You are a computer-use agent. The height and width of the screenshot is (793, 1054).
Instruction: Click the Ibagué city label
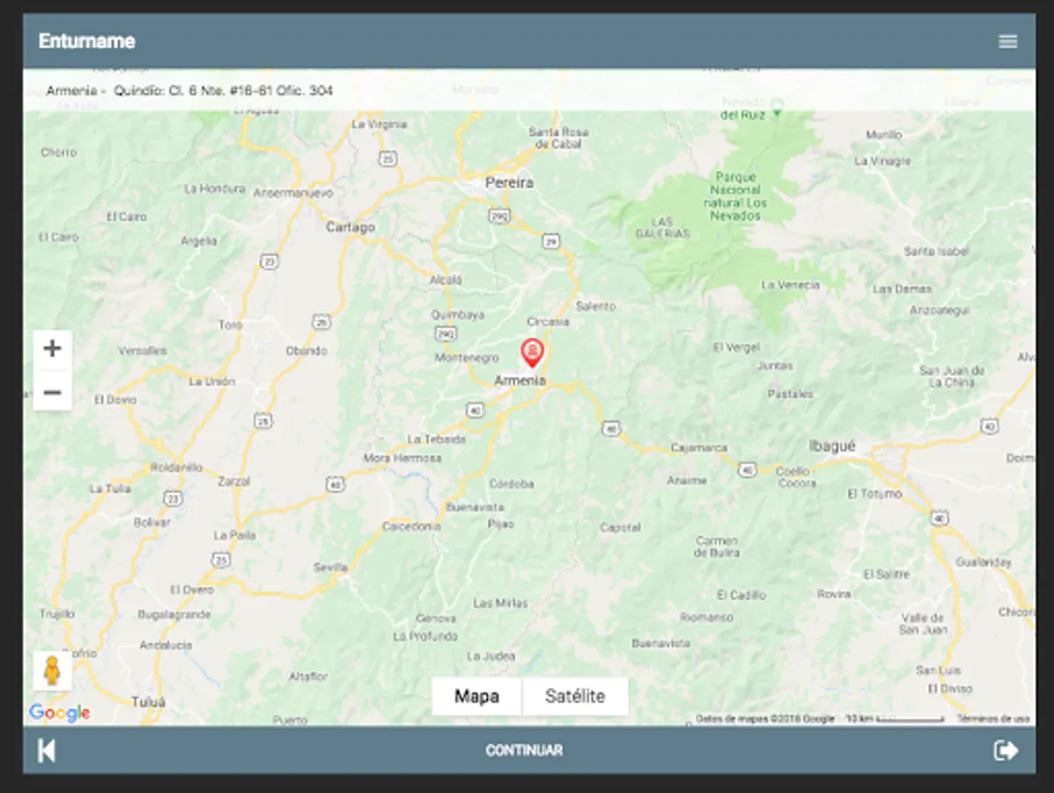tap(832, 446)
